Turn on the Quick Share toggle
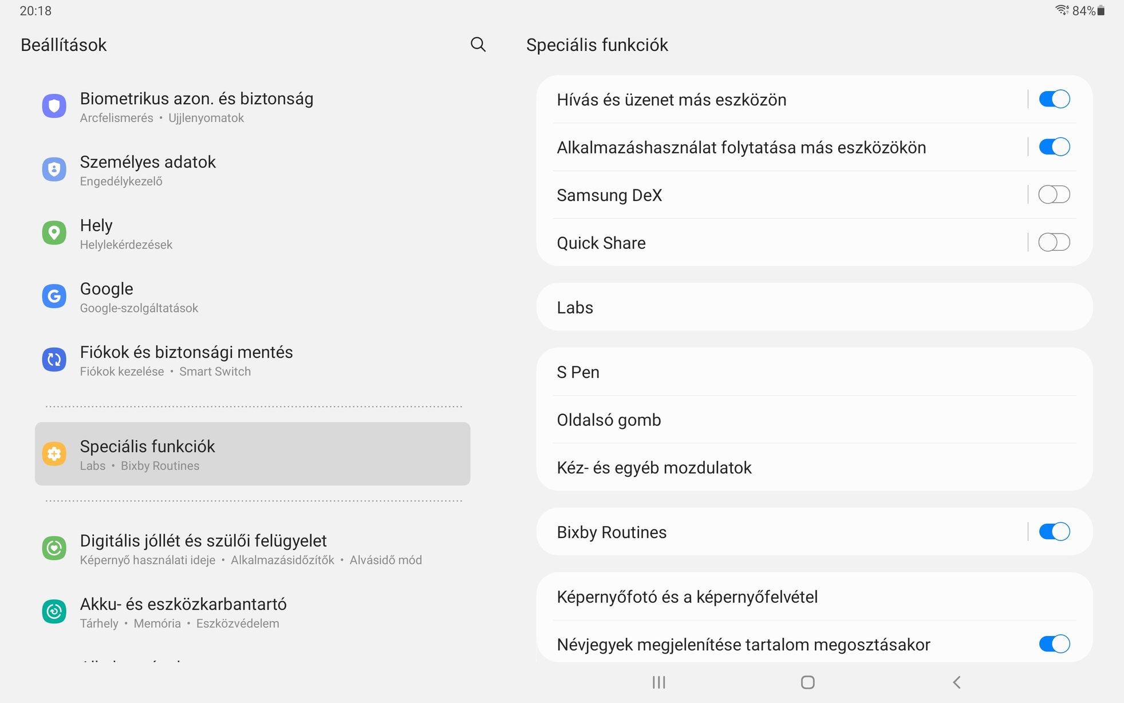The image size is (1124, 703). [1054, 242]
